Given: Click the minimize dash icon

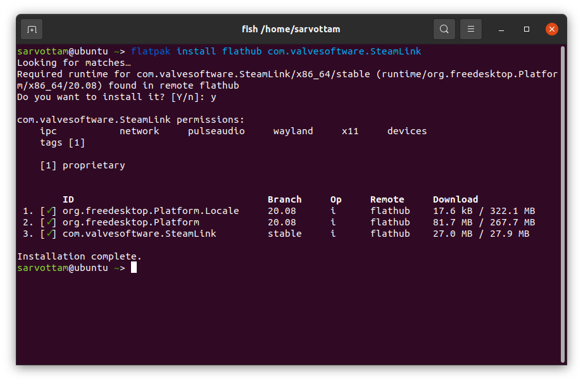Looking at the screenshot, I should [x=501, y=29].
